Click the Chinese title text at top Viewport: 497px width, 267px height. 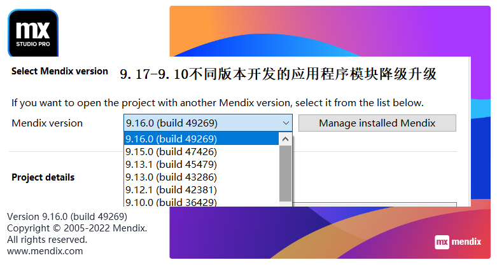point(278,74)
